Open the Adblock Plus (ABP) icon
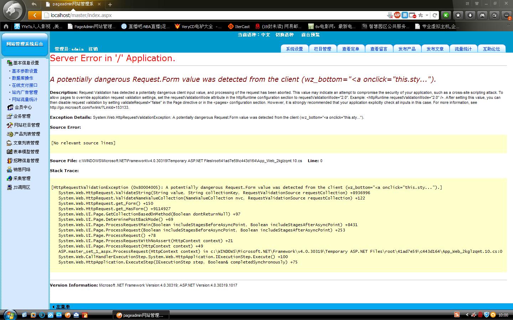The height and width of the screenshot is (320, 513). [x=397, y=15]
